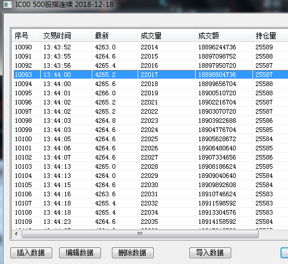Image resolution: width=288 pixels, height=264 pixels.
Task: Select the highlighted row 10093
Action: tap(150, 75)
